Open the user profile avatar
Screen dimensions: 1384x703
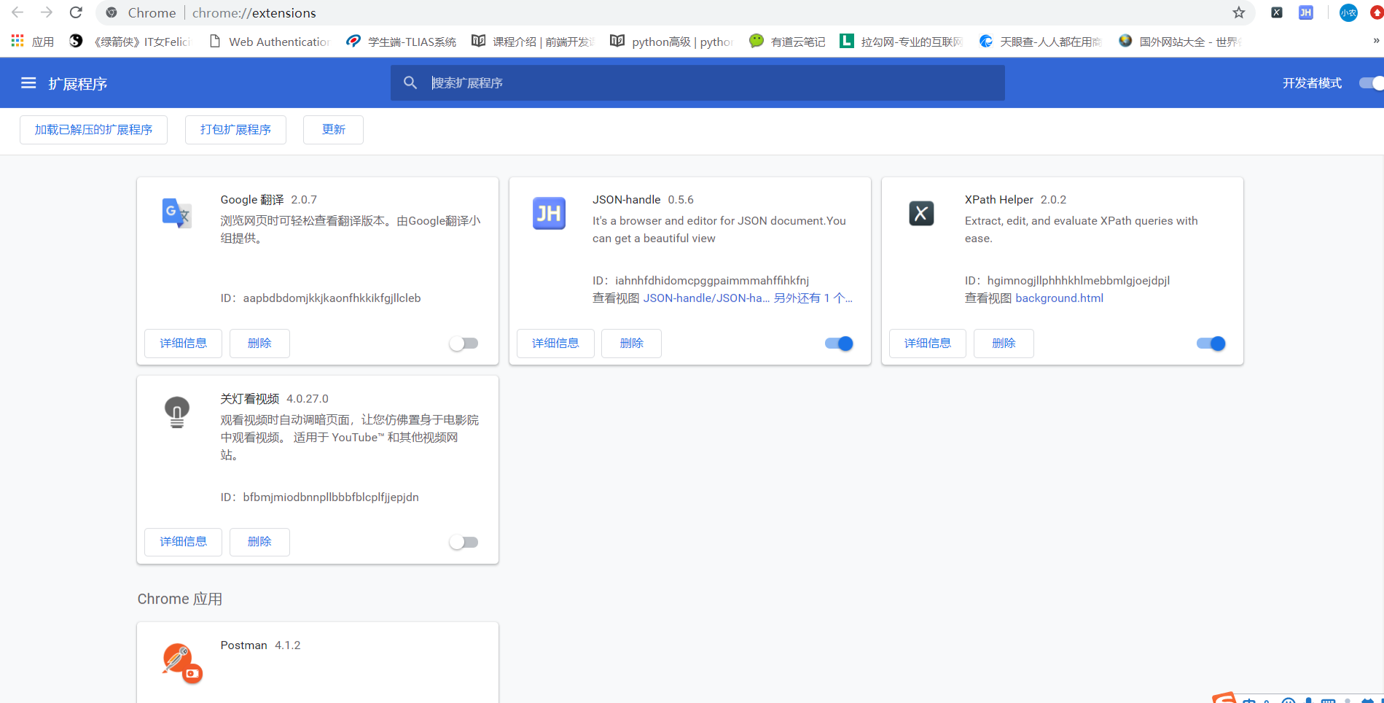point(1348,12)
